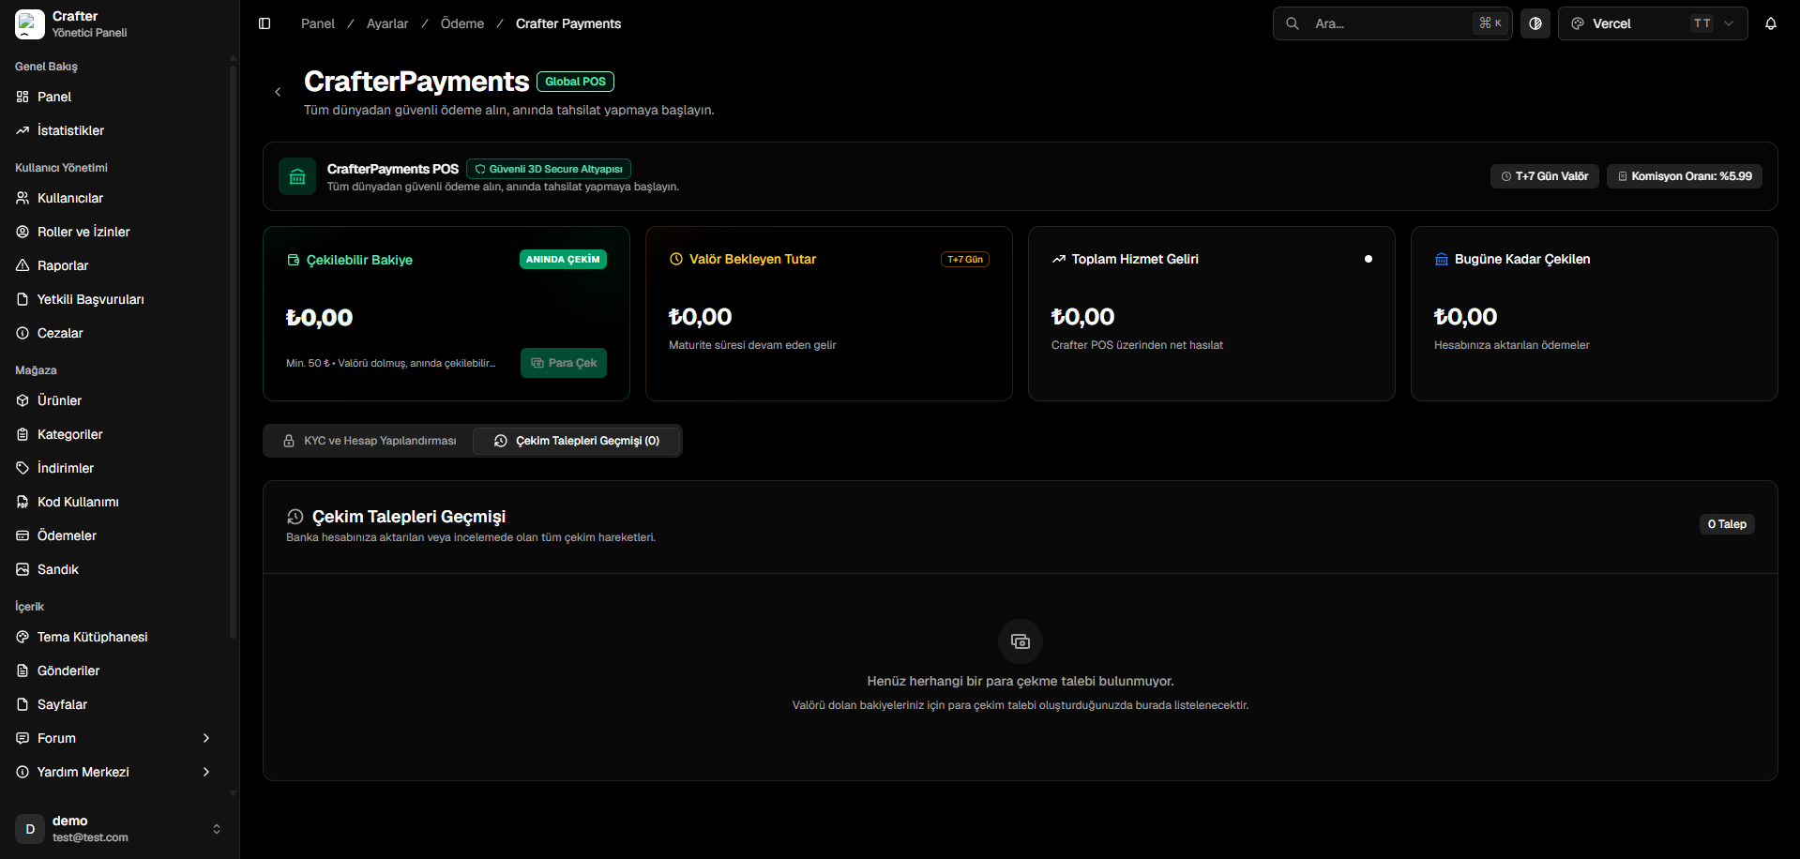Viewport: 1800px width, 859px height.
Task: Open İstatistikler in the sidebar
Action: click(114, 130)
